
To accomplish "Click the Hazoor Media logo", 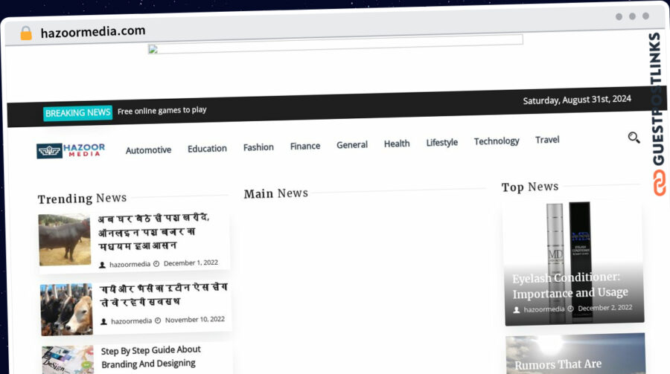I will click(71, 150).
